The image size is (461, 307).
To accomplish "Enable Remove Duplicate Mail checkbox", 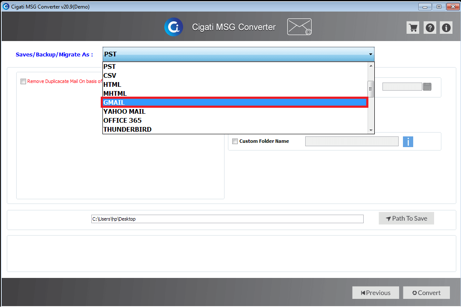I will [x=23, y=81].
